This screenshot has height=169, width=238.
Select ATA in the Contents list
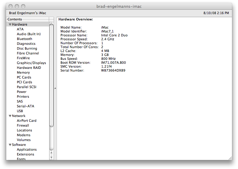pos(20,29)
